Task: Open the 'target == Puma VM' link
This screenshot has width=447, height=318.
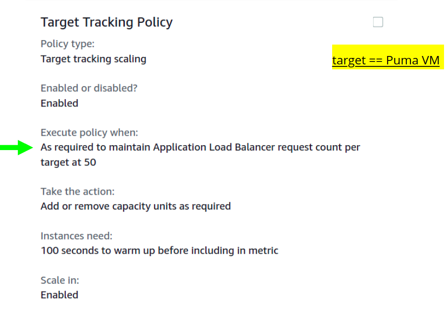Action: pyautogui.click(x=386, y=60)
